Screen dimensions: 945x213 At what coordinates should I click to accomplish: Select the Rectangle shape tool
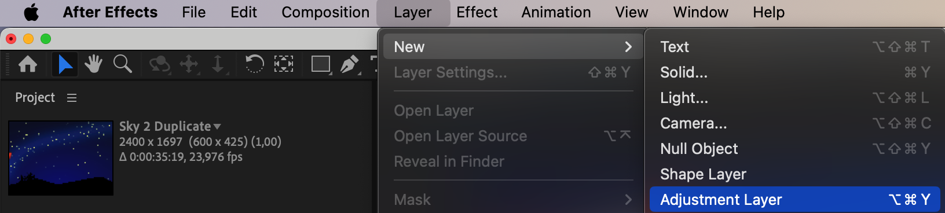(321, 64)
